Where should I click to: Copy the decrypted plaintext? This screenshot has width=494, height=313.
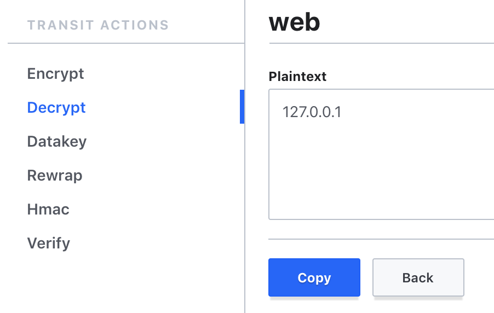[x=314, y=277]
